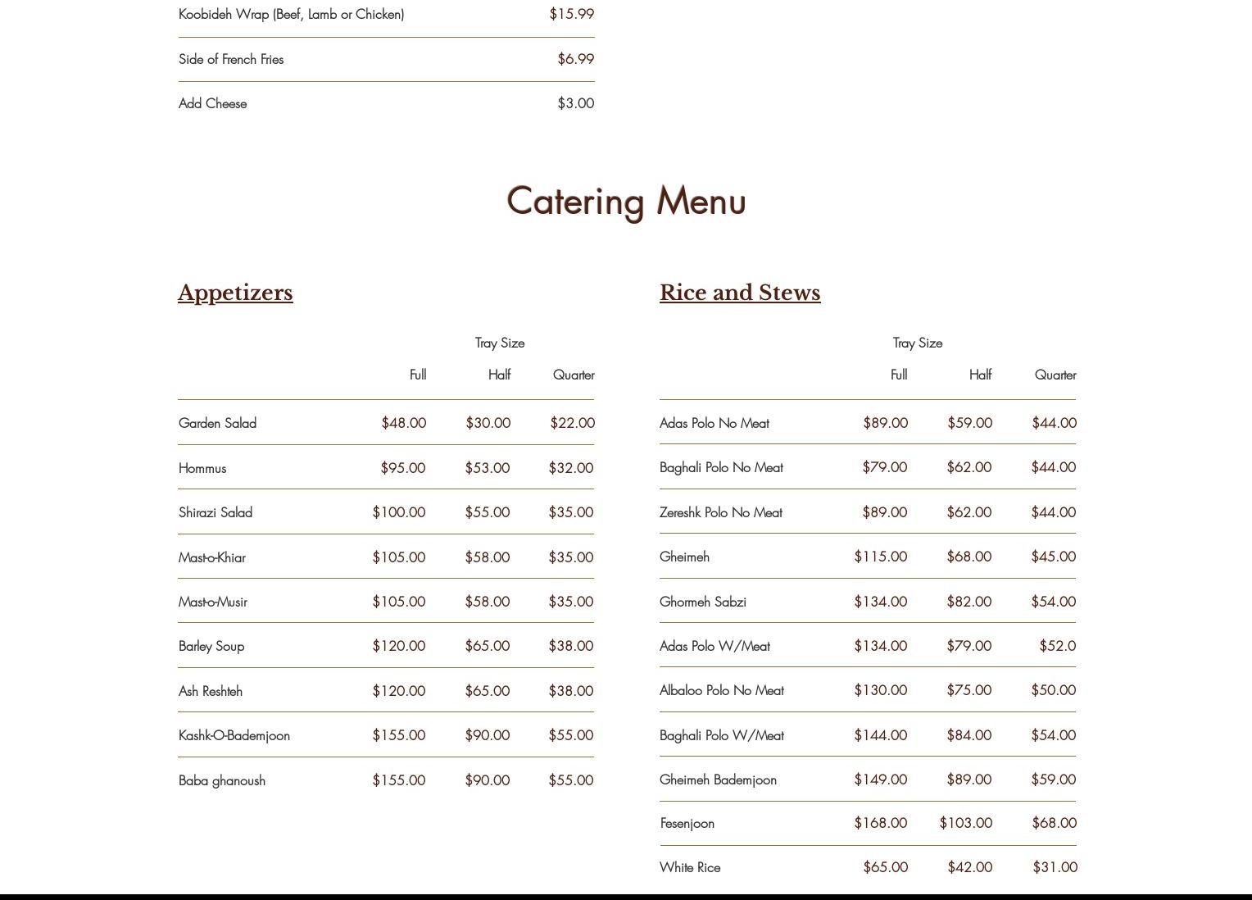
Task: Click Mast-o-Khiar half tray price $58.00
Action: click(x=487, y=557)
